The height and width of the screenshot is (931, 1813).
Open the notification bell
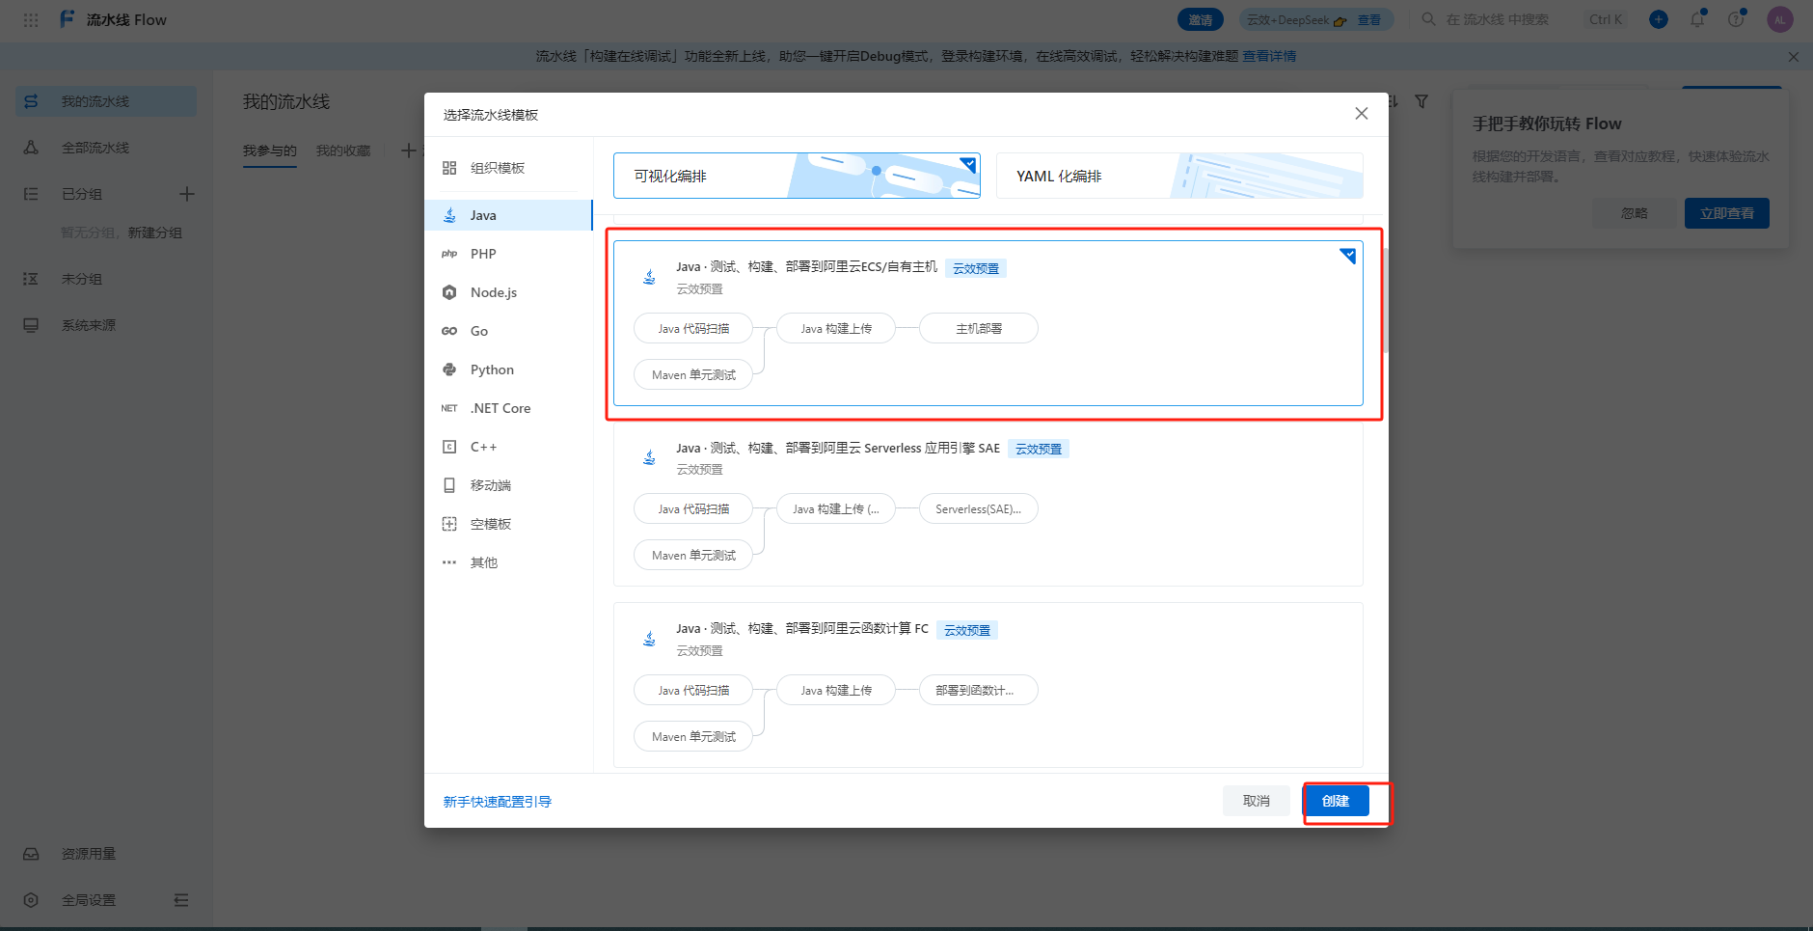(1697, 19)
